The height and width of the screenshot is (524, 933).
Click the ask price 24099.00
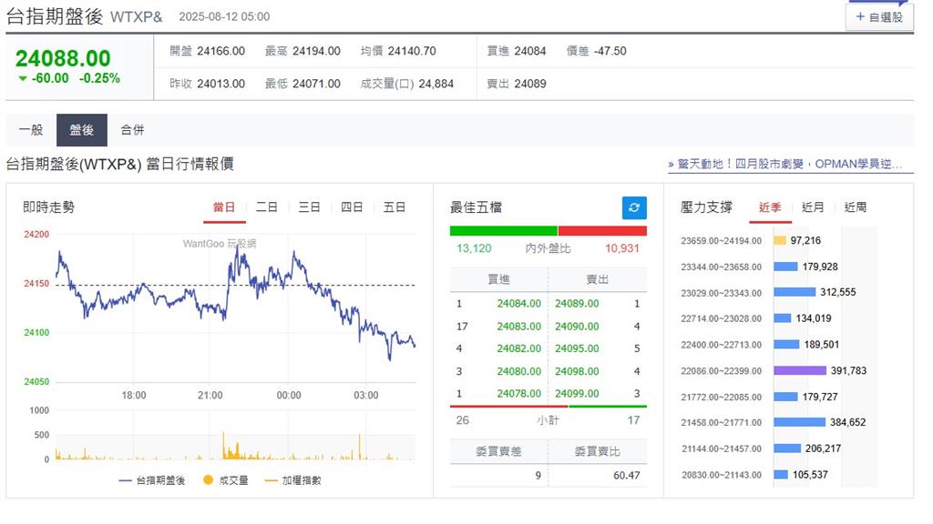coord(577,393)
